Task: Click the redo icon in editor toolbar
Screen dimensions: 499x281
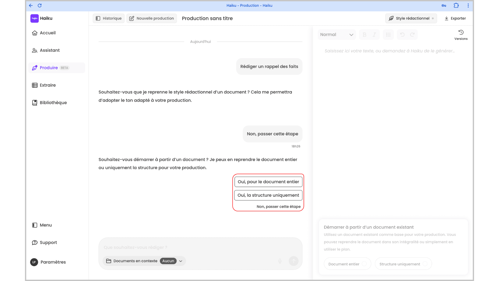Action: coord(412,35)
